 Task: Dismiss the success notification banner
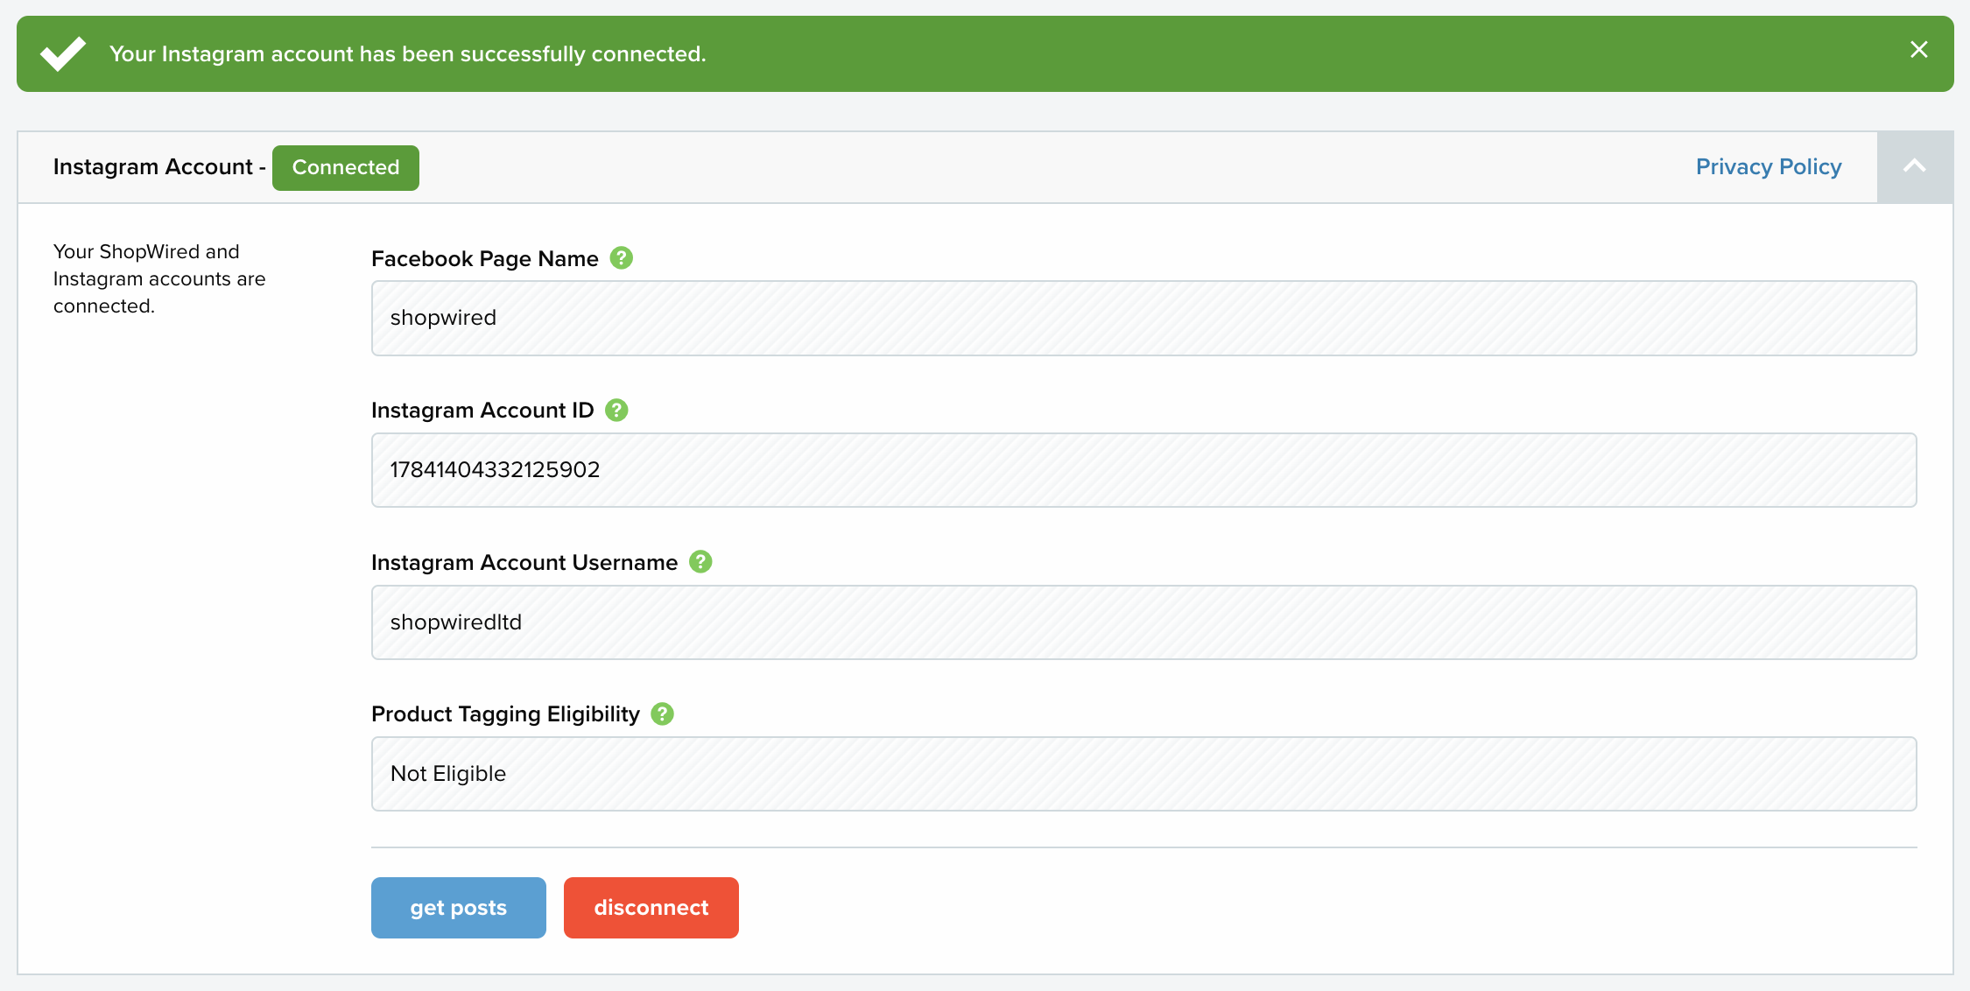(1919, 50)
